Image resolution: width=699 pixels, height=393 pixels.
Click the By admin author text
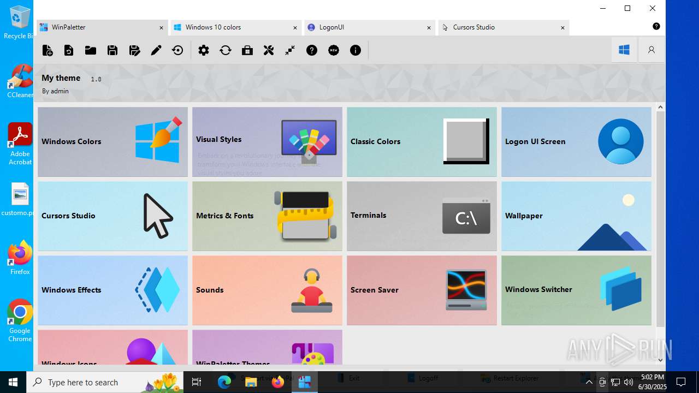[x=55, y=91]
